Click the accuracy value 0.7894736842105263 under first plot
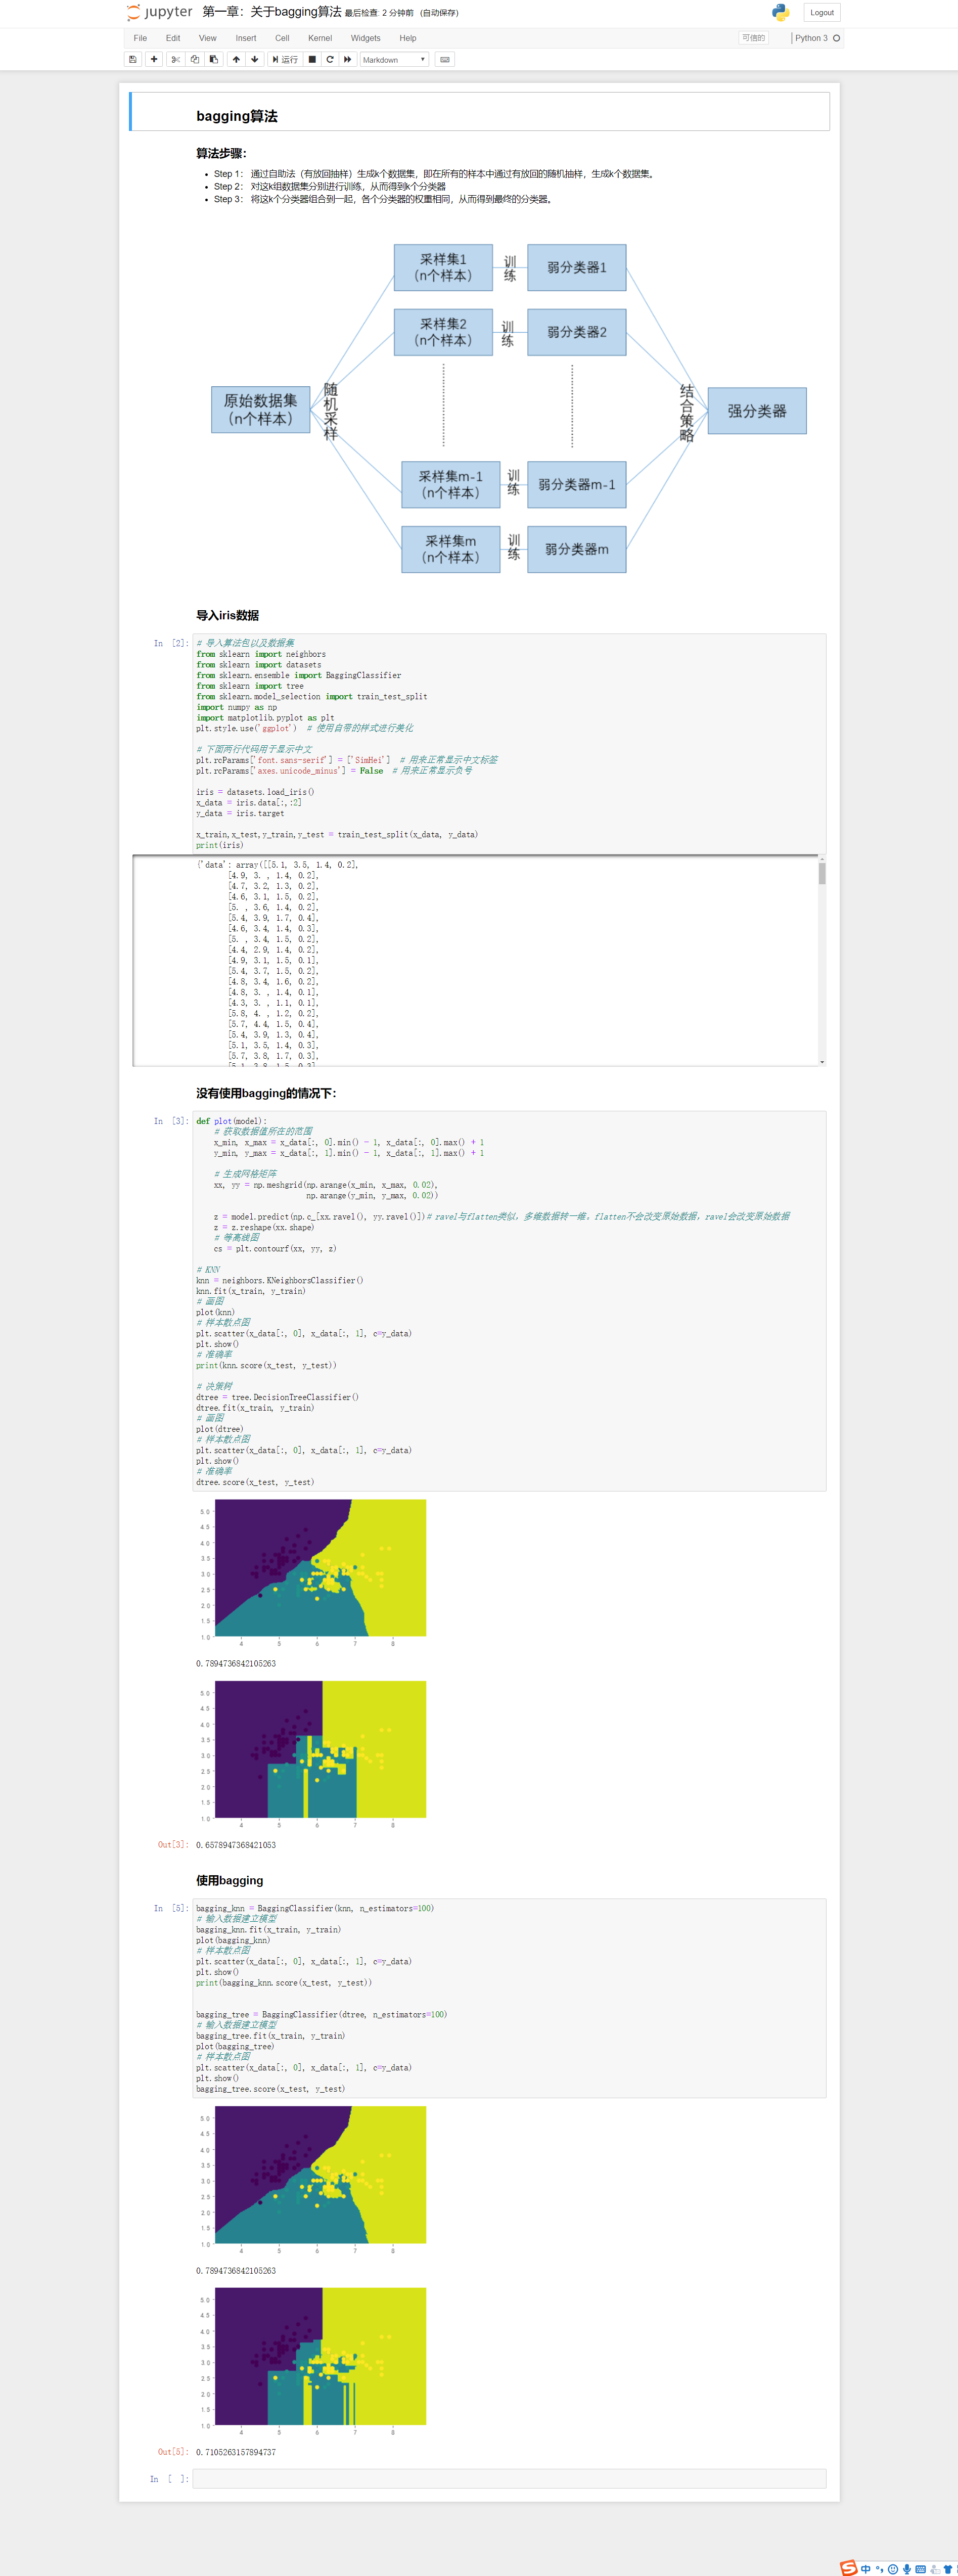The width and height of the screenshot is (958, 2576). pyautogui.click(x=236, y=1663)
